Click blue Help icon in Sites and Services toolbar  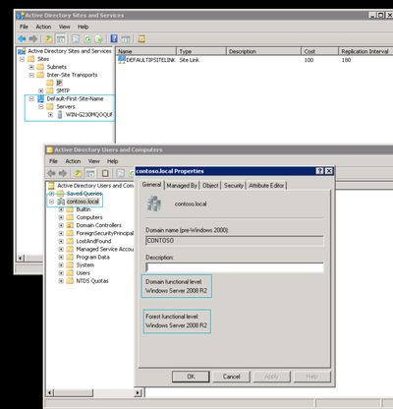(x=114, y=38)
